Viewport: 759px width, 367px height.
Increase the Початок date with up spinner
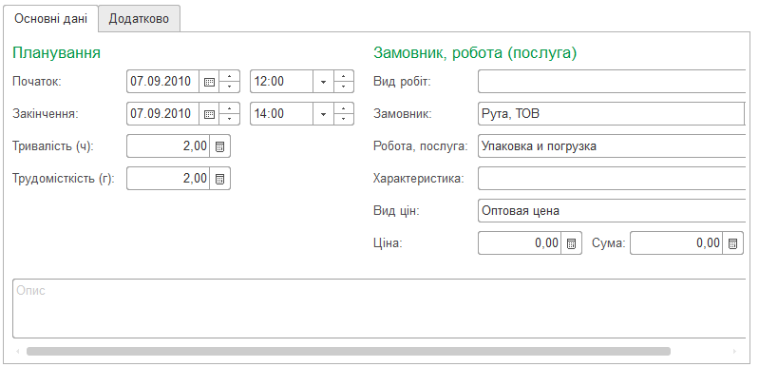click(230, 76)
